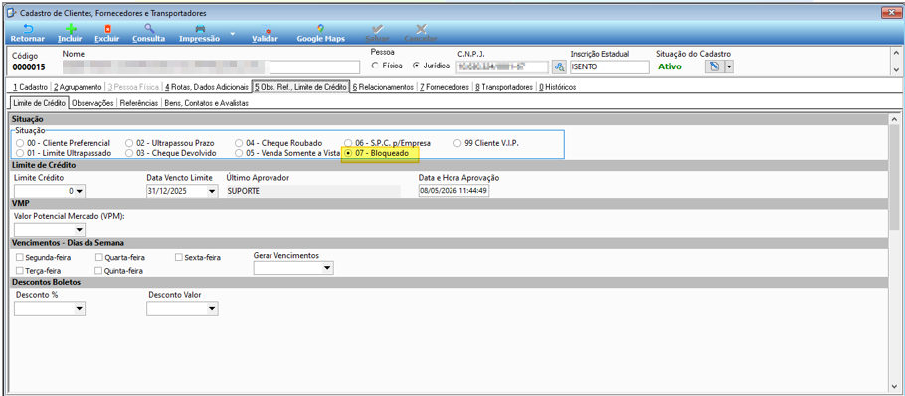Click the C.N.P.J. input field
The image size is (905, 396).
click(502, 66)
